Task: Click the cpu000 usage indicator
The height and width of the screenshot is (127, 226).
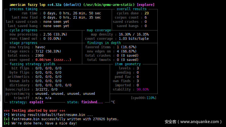Action: click(143, 98)
